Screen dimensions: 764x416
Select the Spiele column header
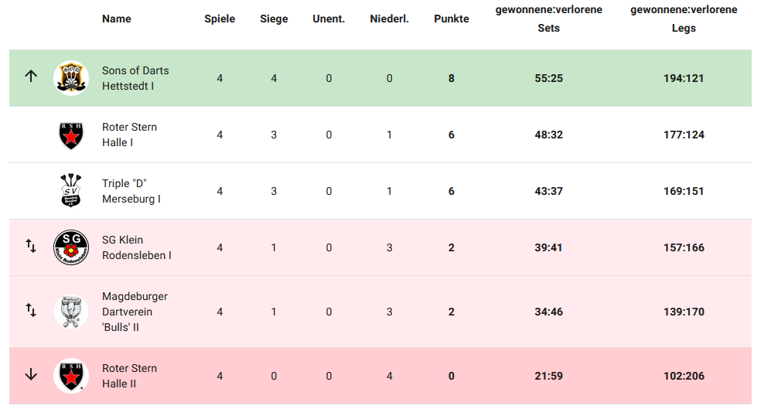(220, 19)
